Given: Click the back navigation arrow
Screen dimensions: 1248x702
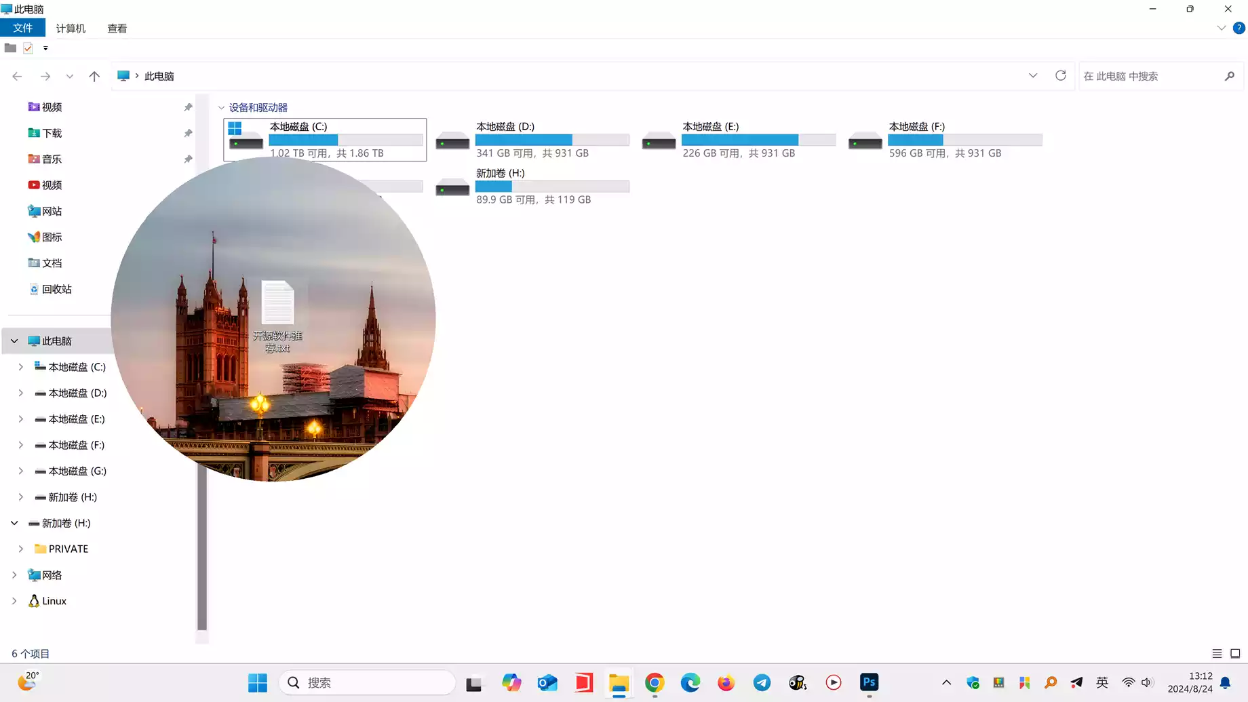Looking at the screenshot, I should tap(18, 76).
